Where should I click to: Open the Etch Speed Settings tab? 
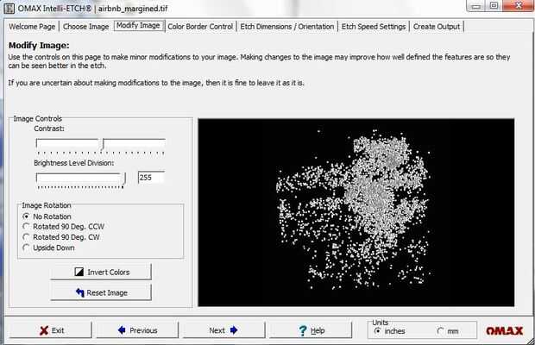click(374, 27)
